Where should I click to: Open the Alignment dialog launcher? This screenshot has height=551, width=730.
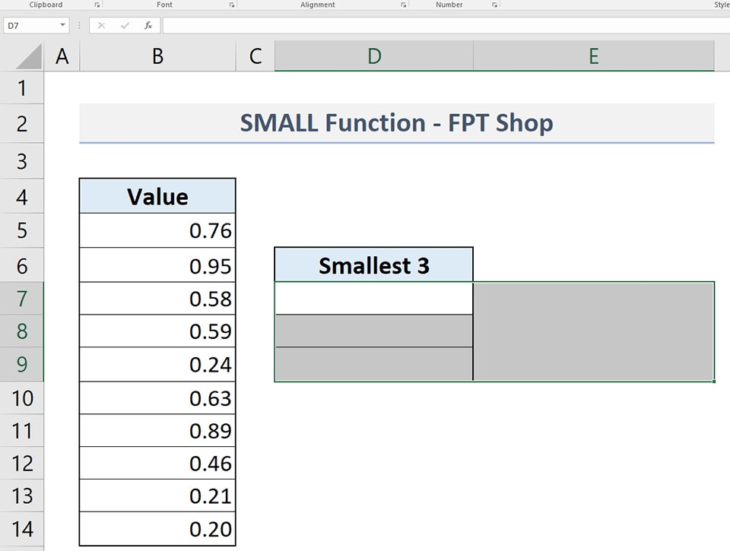pyautogui.click(x=403, y=5)
